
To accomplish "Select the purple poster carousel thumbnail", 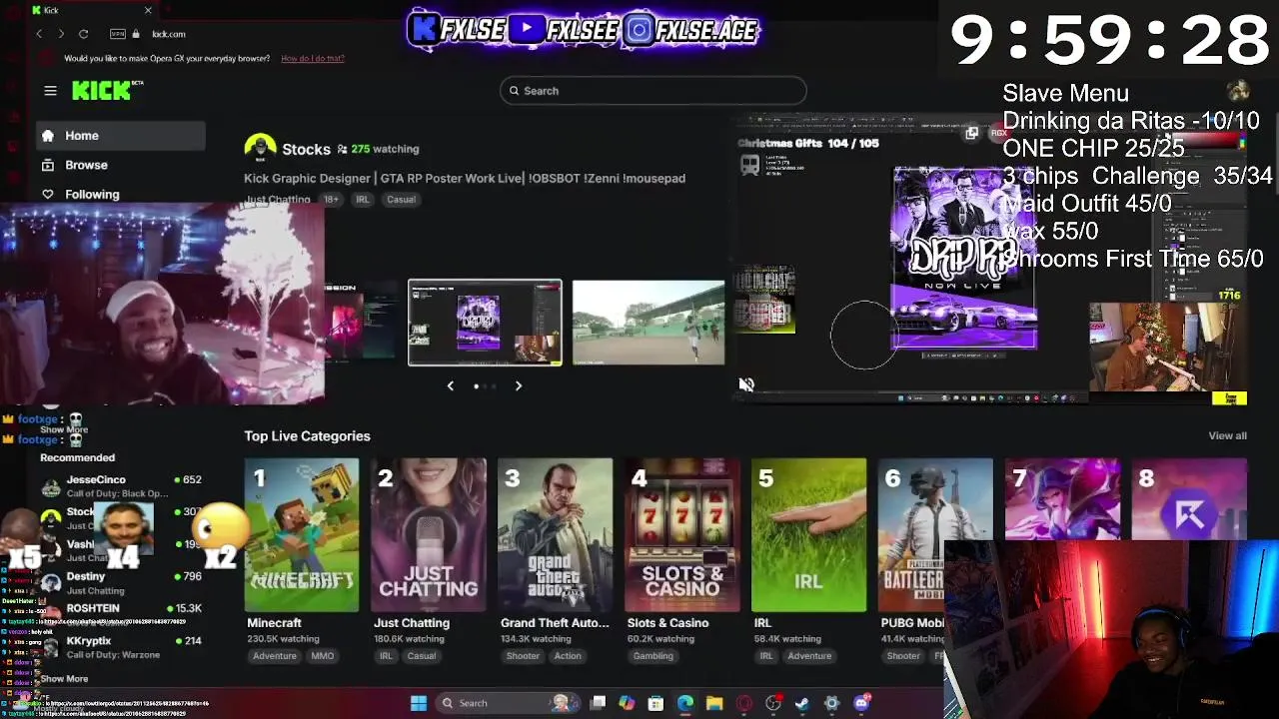I will coord(485,323).
